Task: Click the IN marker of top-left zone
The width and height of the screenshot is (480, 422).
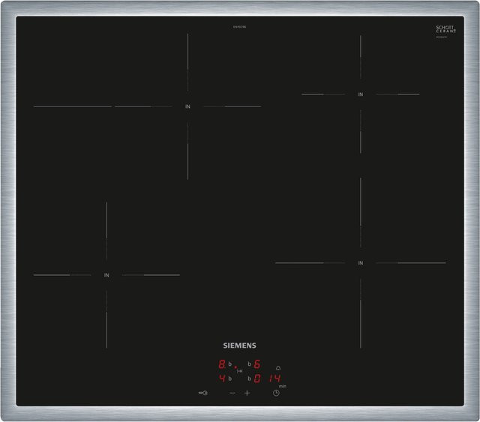Action: click(x=187, y=106)
